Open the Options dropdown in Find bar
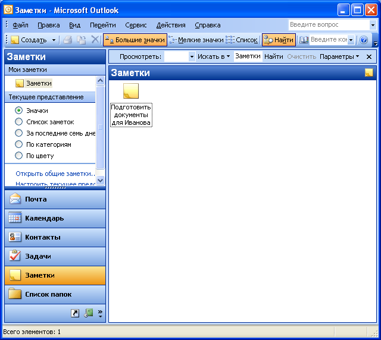The height and width of the screenshot is (340, 381). pos(339,56)
